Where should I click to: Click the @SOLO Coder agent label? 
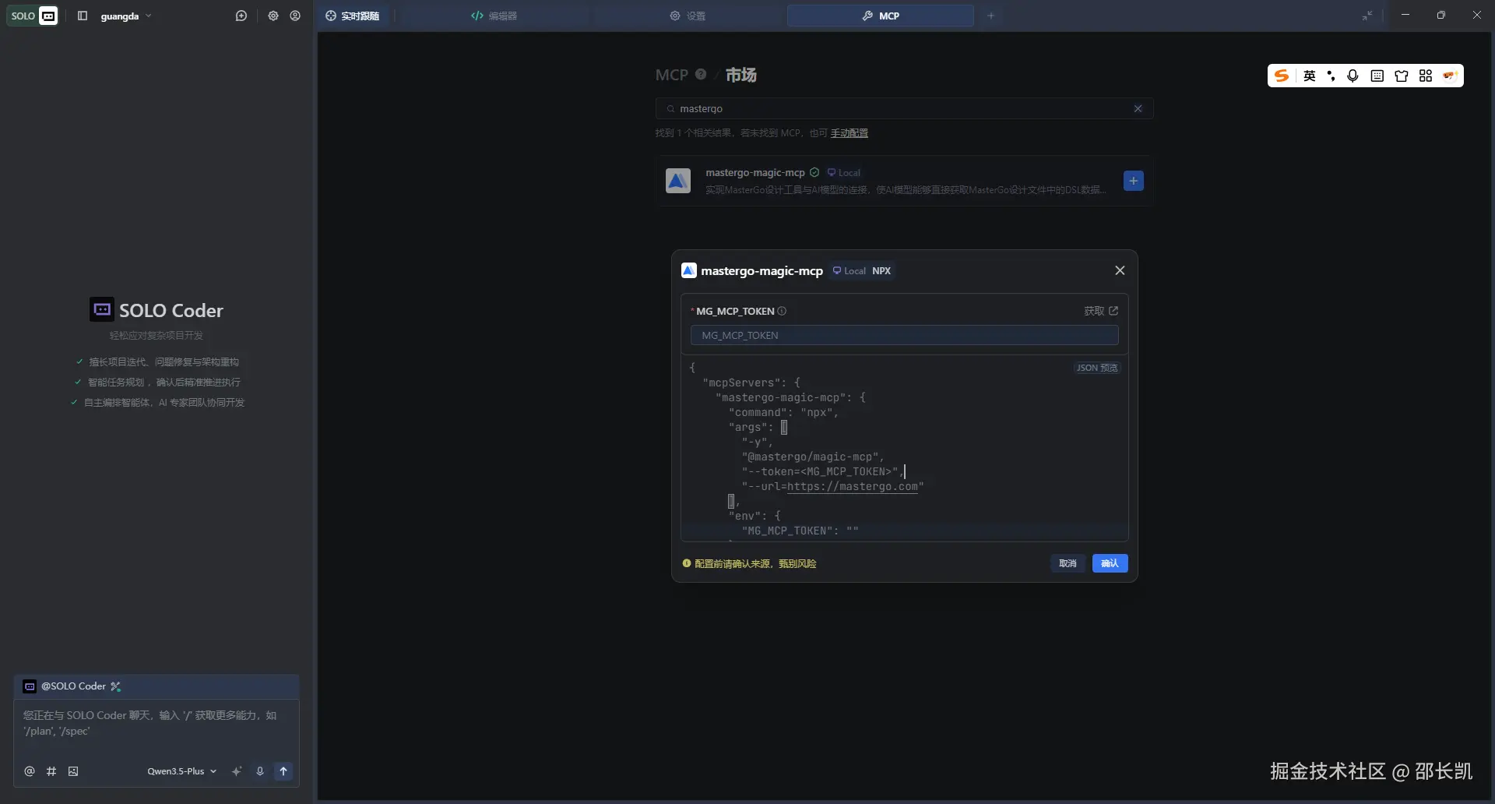coord(73,686)
